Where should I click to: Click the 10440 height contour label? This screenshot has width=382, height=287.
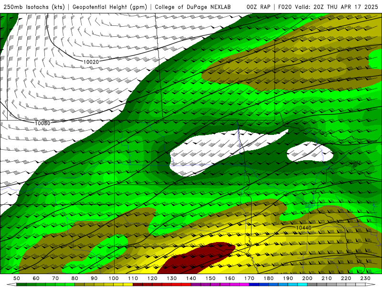pos(304,228)
